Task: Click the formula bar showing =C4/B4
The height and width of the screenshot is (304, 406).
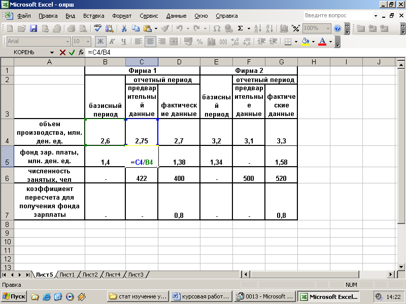Action: coord(245,53)
